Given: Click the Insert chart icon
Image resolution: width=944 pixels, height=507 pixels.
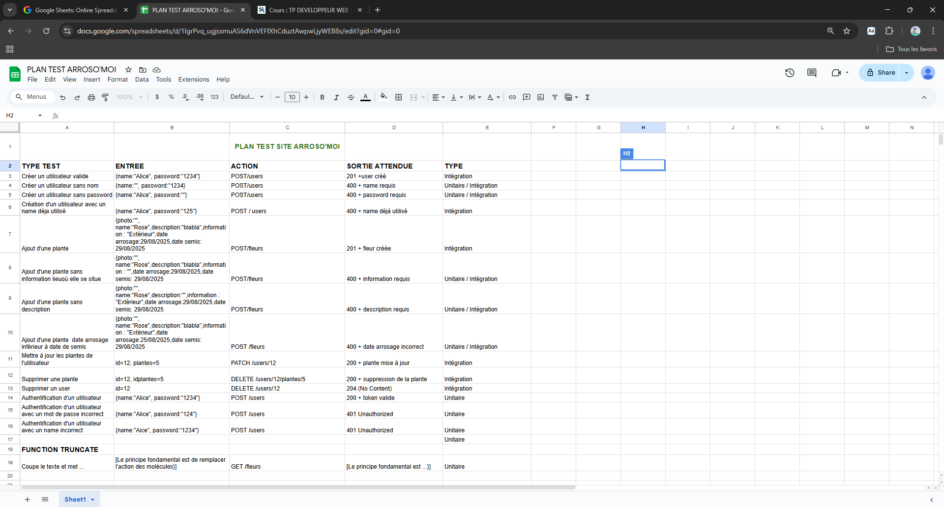Looking at the screenshot, I should pos(541,97).
